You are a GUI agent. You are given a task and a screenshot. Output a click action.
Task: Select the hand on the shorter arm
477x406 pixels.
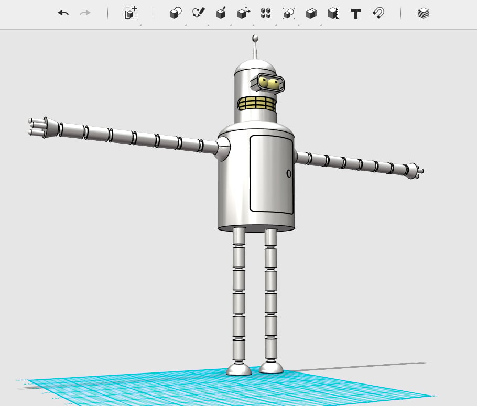[415, 171]
